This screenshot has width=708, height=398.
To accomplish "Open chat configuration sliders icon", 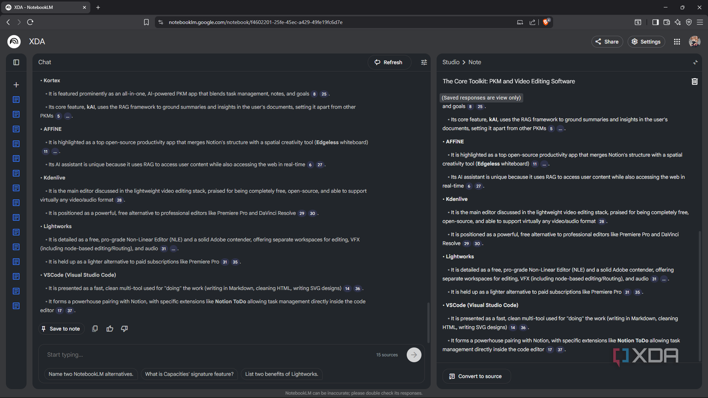I will [424, 62].
